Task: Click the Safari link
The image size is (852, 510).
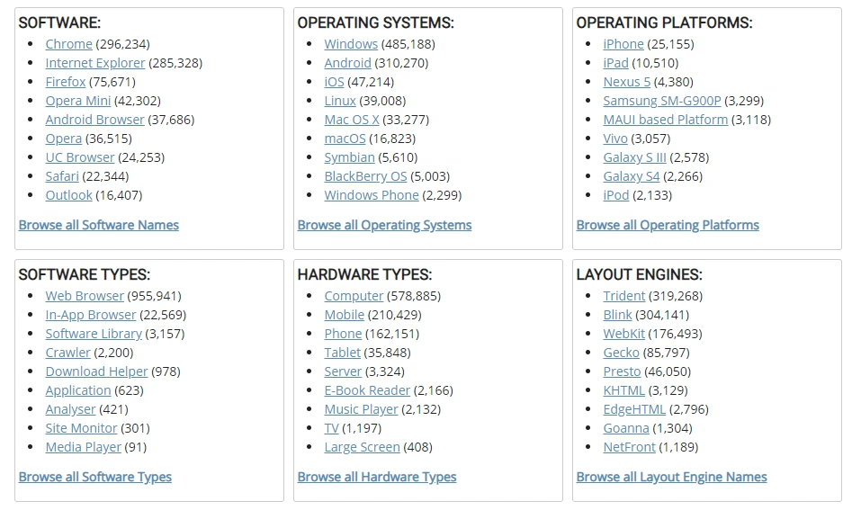Action: (x=62, y=176)
